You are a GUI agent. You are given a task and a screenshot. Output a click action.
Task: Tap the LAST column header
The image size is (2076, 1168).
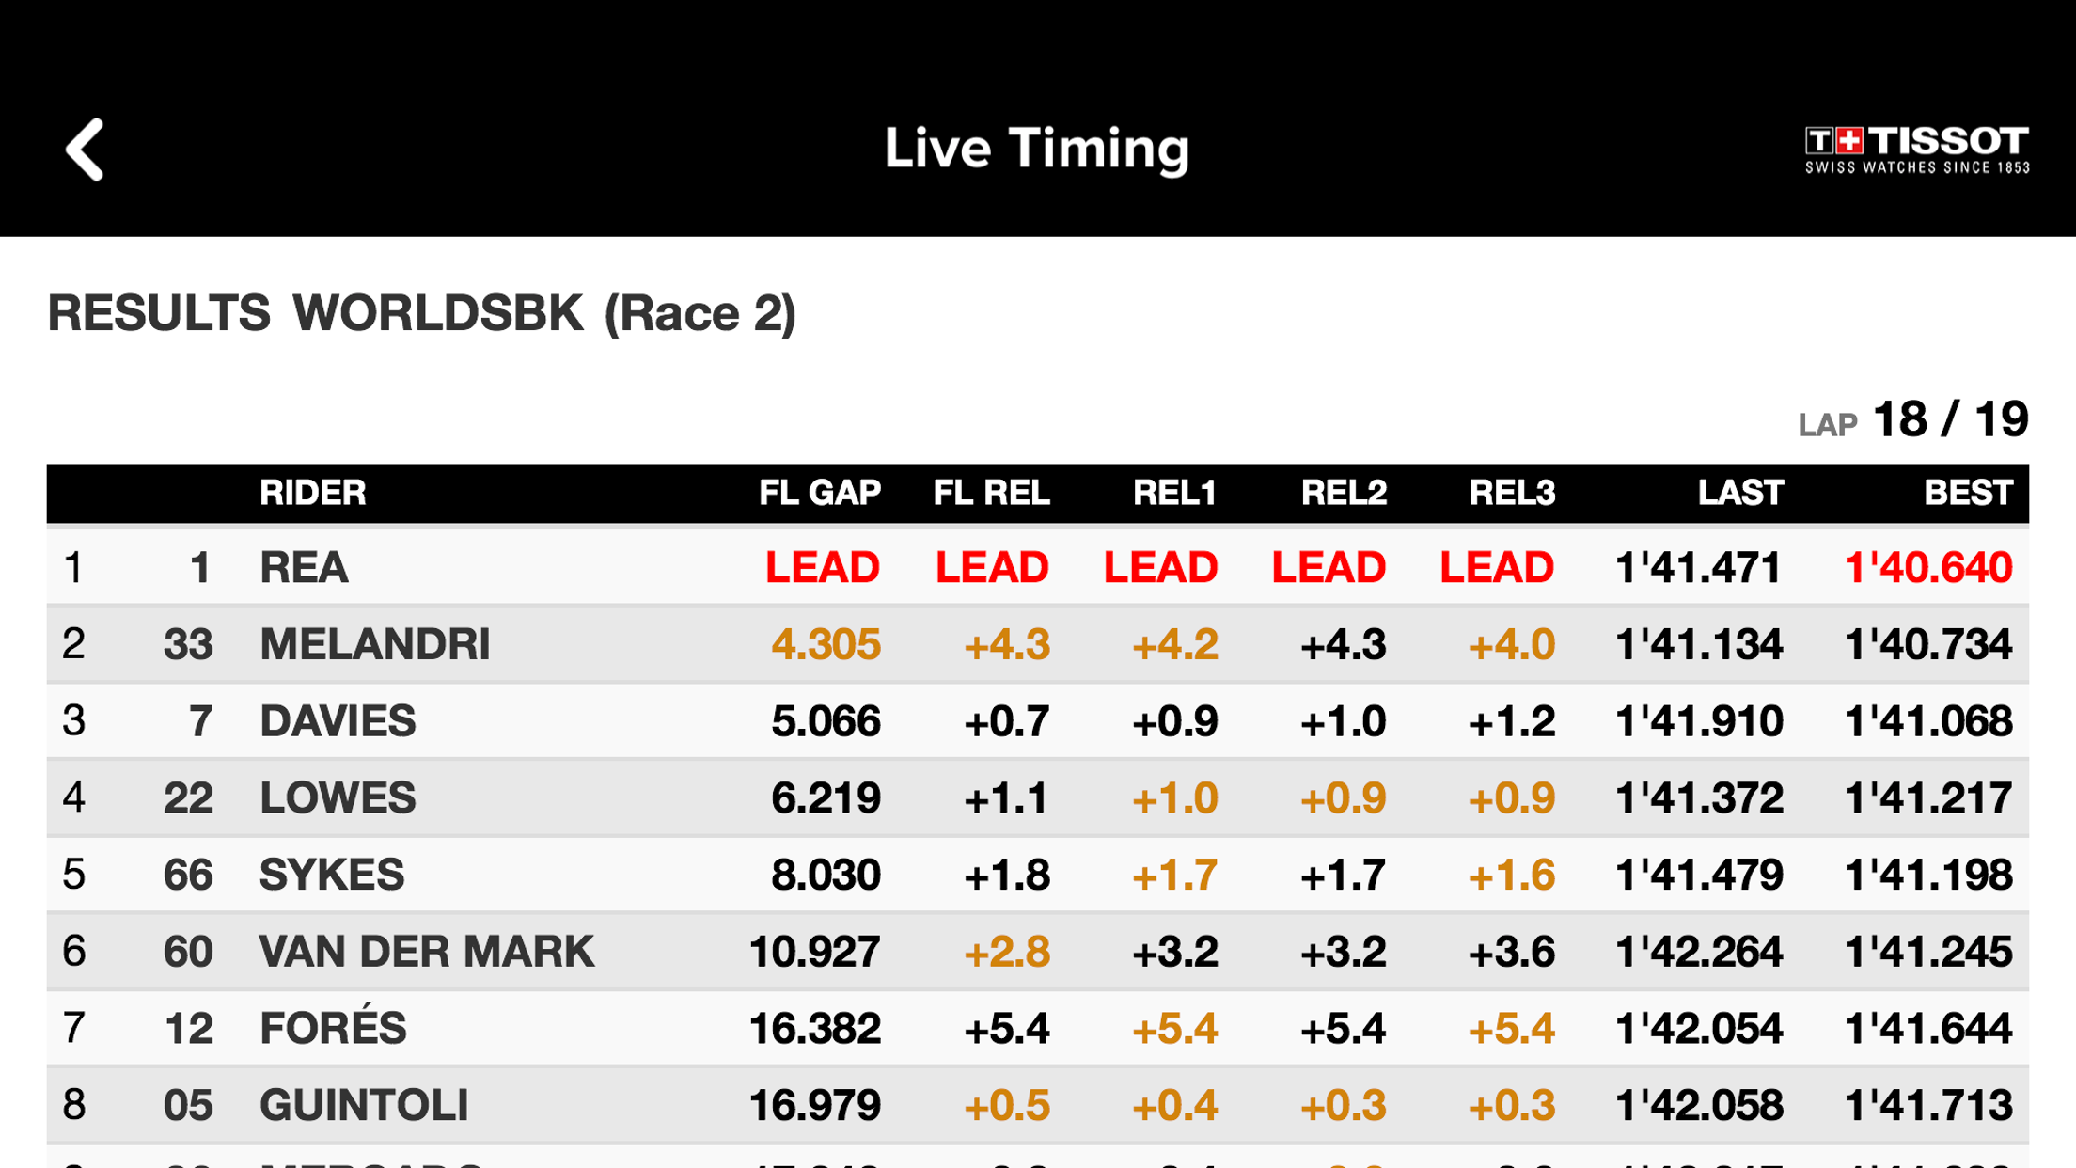click(x=1739, y=493)
